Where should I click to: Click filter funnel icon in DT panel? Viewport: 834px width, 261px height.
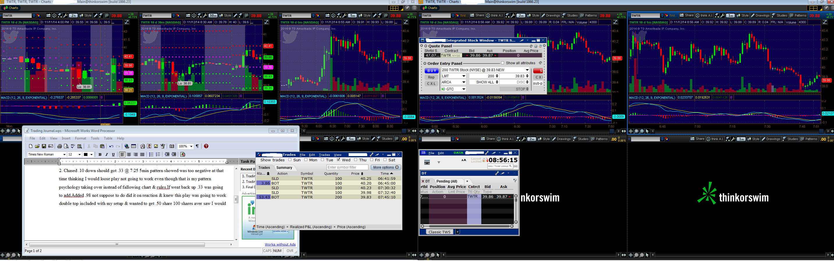515,181
